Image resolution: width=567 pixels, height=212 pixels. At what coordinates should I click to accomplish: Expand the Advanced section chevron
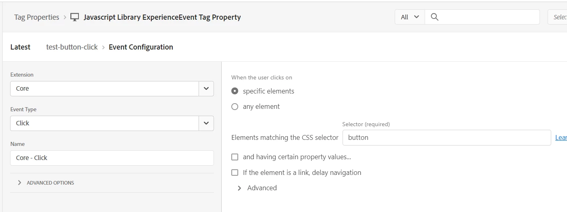tap(239, 188)
